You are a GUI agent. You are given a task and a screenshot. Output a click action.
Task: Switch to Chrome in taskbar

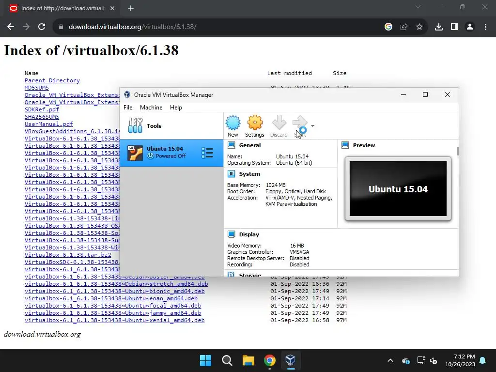pyautogui.click(x=269, y=360)
